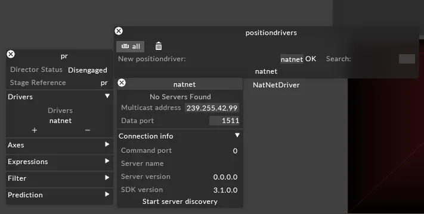Click the Disengaged director status value
Image resolution: width=424 pixels, height=214 pixels.
87,70
